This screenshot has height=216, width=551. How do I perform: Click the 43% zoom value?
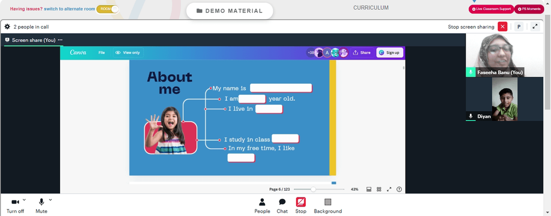pyautogui.click(x=354, y=190)
